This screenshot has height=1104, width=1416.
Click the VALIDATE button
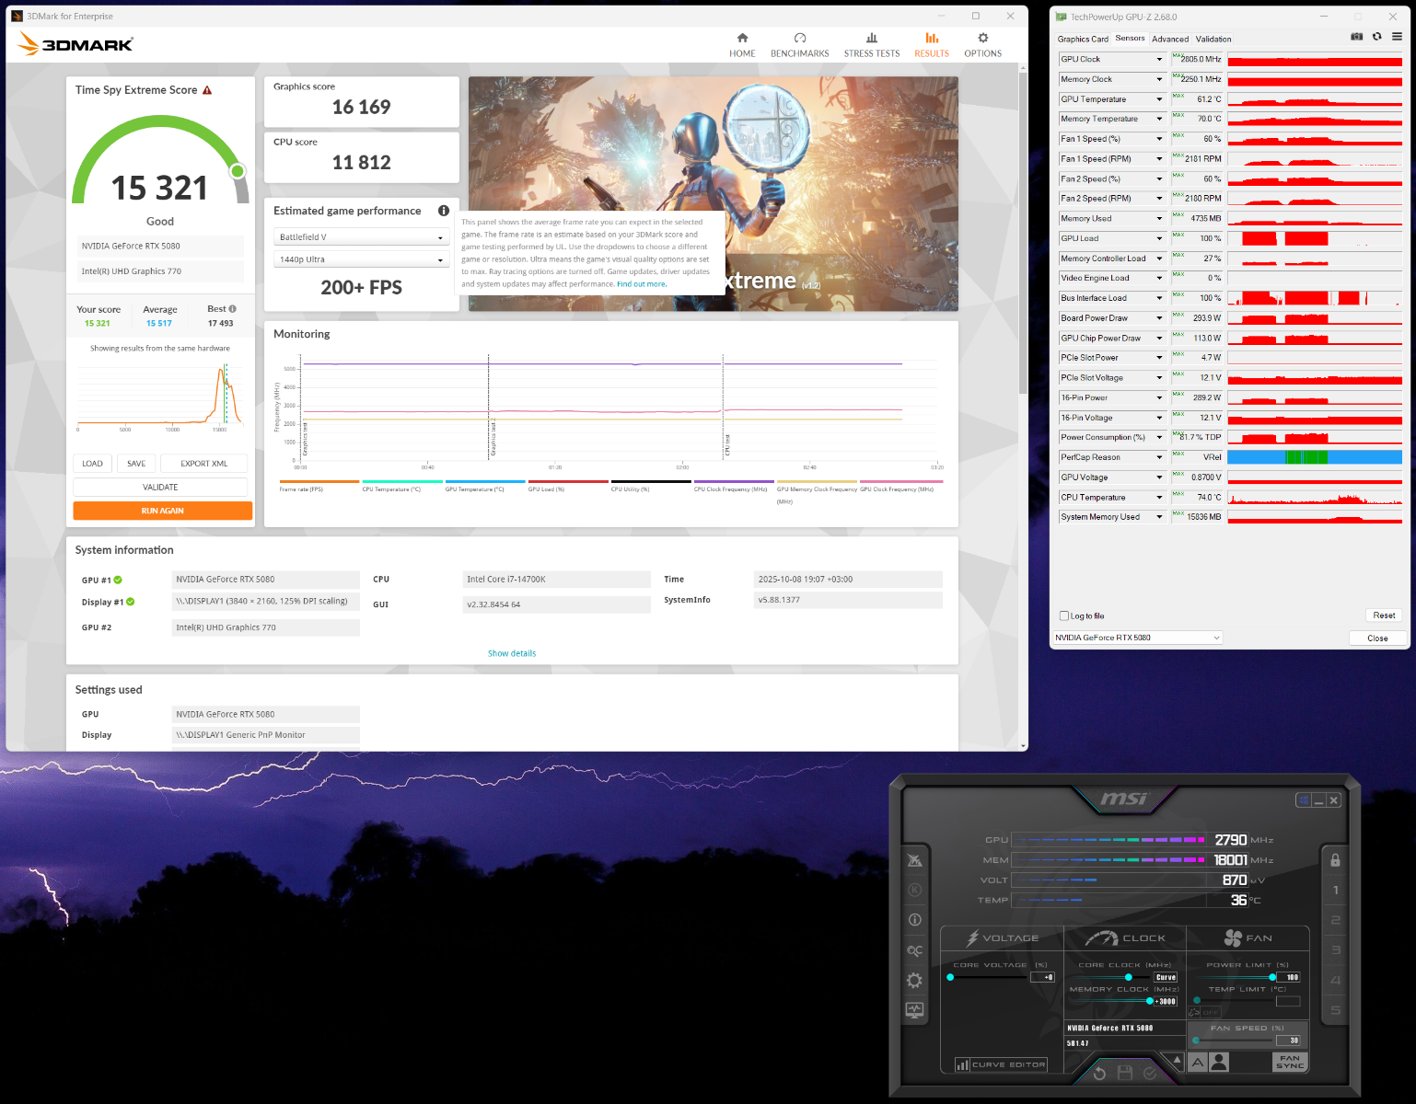160,488
